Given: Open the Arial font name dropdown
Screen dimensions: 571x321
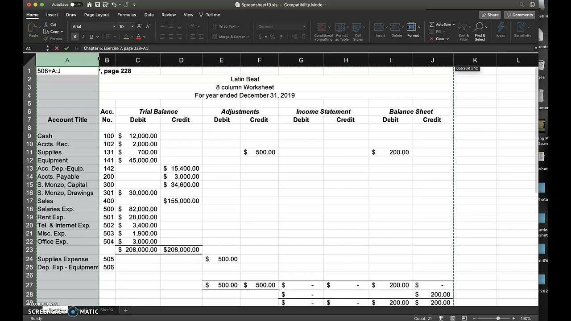Looking at the screenshot, I should [x=113, y=27].
